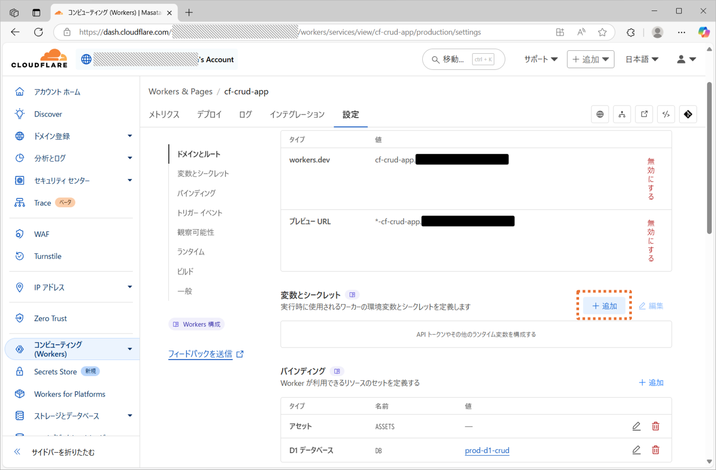716x470 pixels.
Task: Edit the ASSETS binding pencil icon
Action: (x=636, y=426)
